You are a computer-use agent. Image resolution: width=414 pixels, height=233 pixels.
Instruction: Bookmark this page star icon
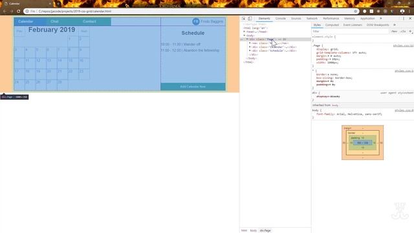pos(355,12)
